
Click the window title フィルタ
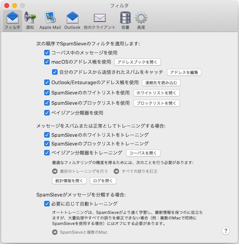click(x=119, y=5)
